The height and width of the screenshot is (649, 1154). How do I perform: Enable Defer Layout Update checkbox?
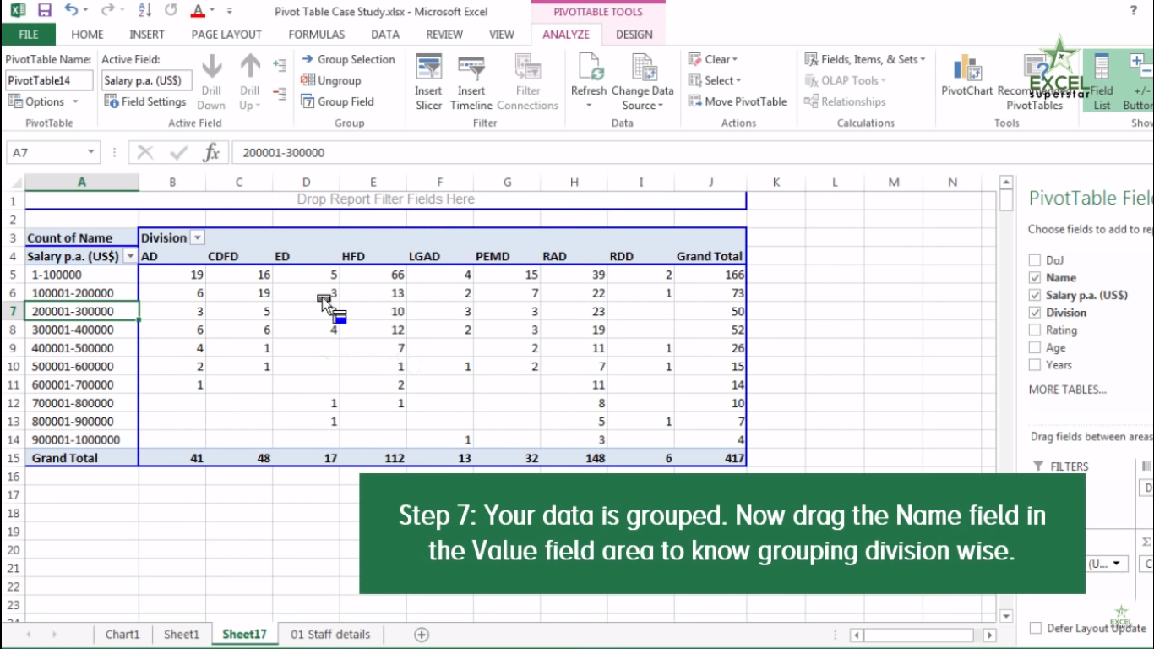pos(1036,628)
